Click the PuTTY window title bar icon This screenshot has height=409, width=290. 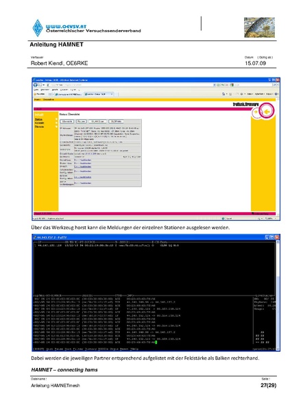(34, 237)
